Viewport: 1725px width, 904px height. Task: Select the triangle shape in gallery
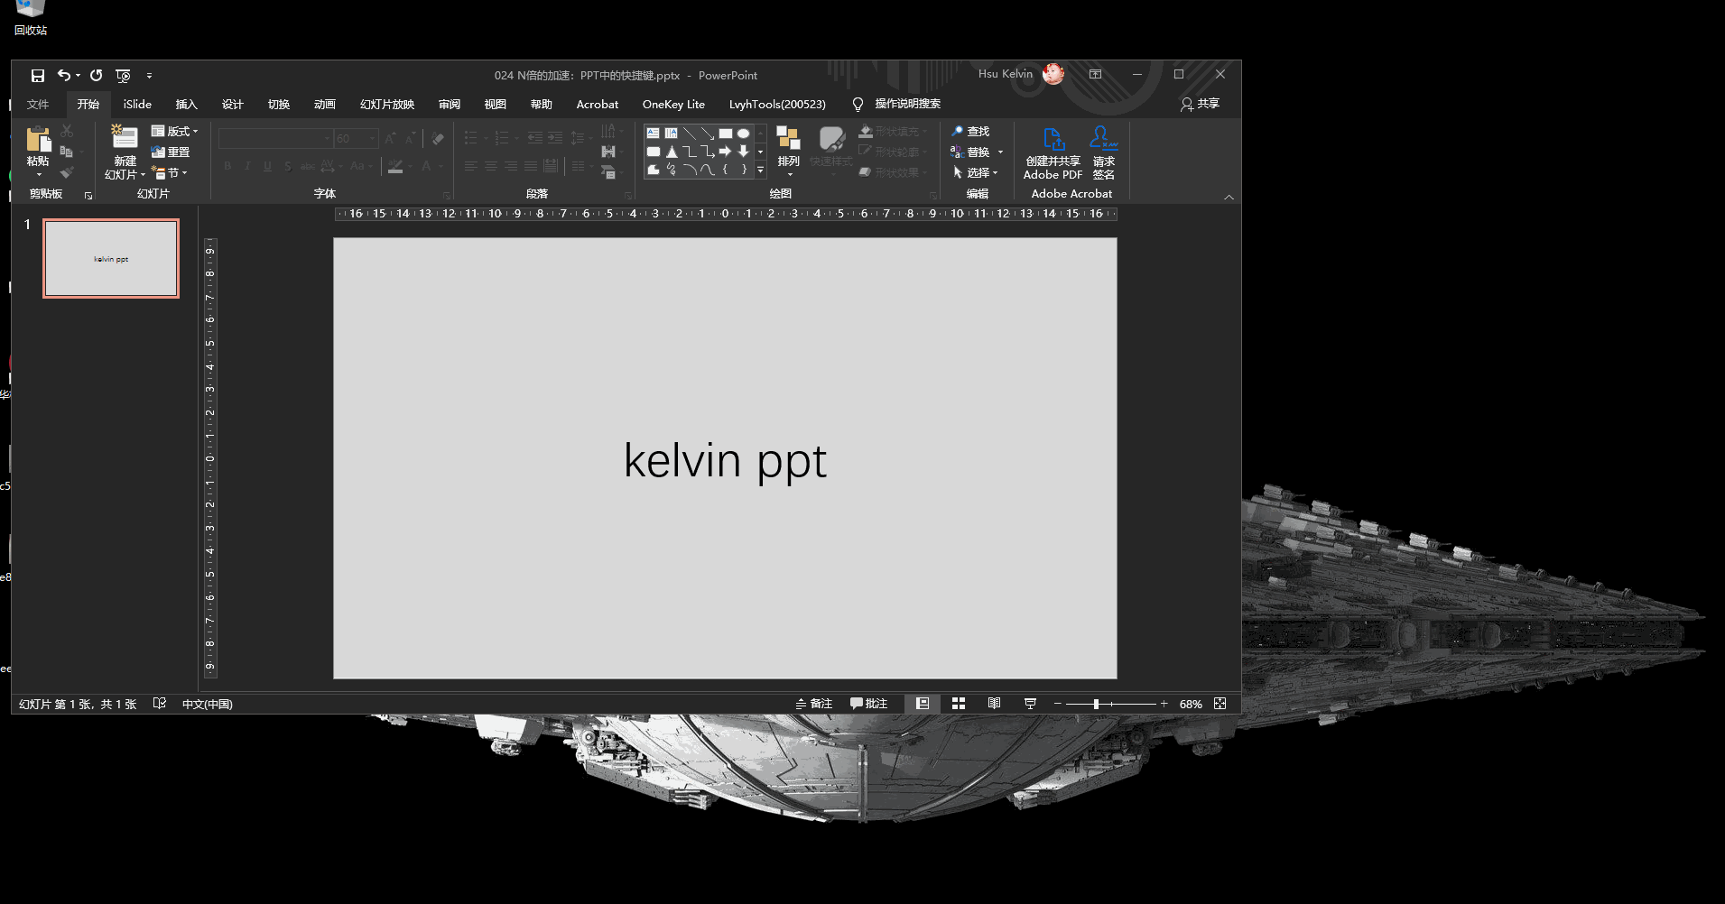[x=672, y=152]
